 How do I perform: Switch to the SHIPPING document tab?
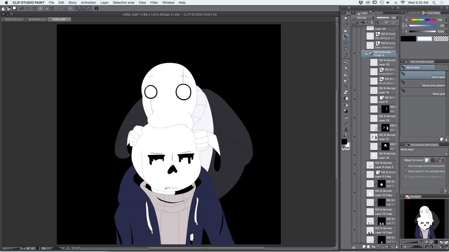[36, 19]
